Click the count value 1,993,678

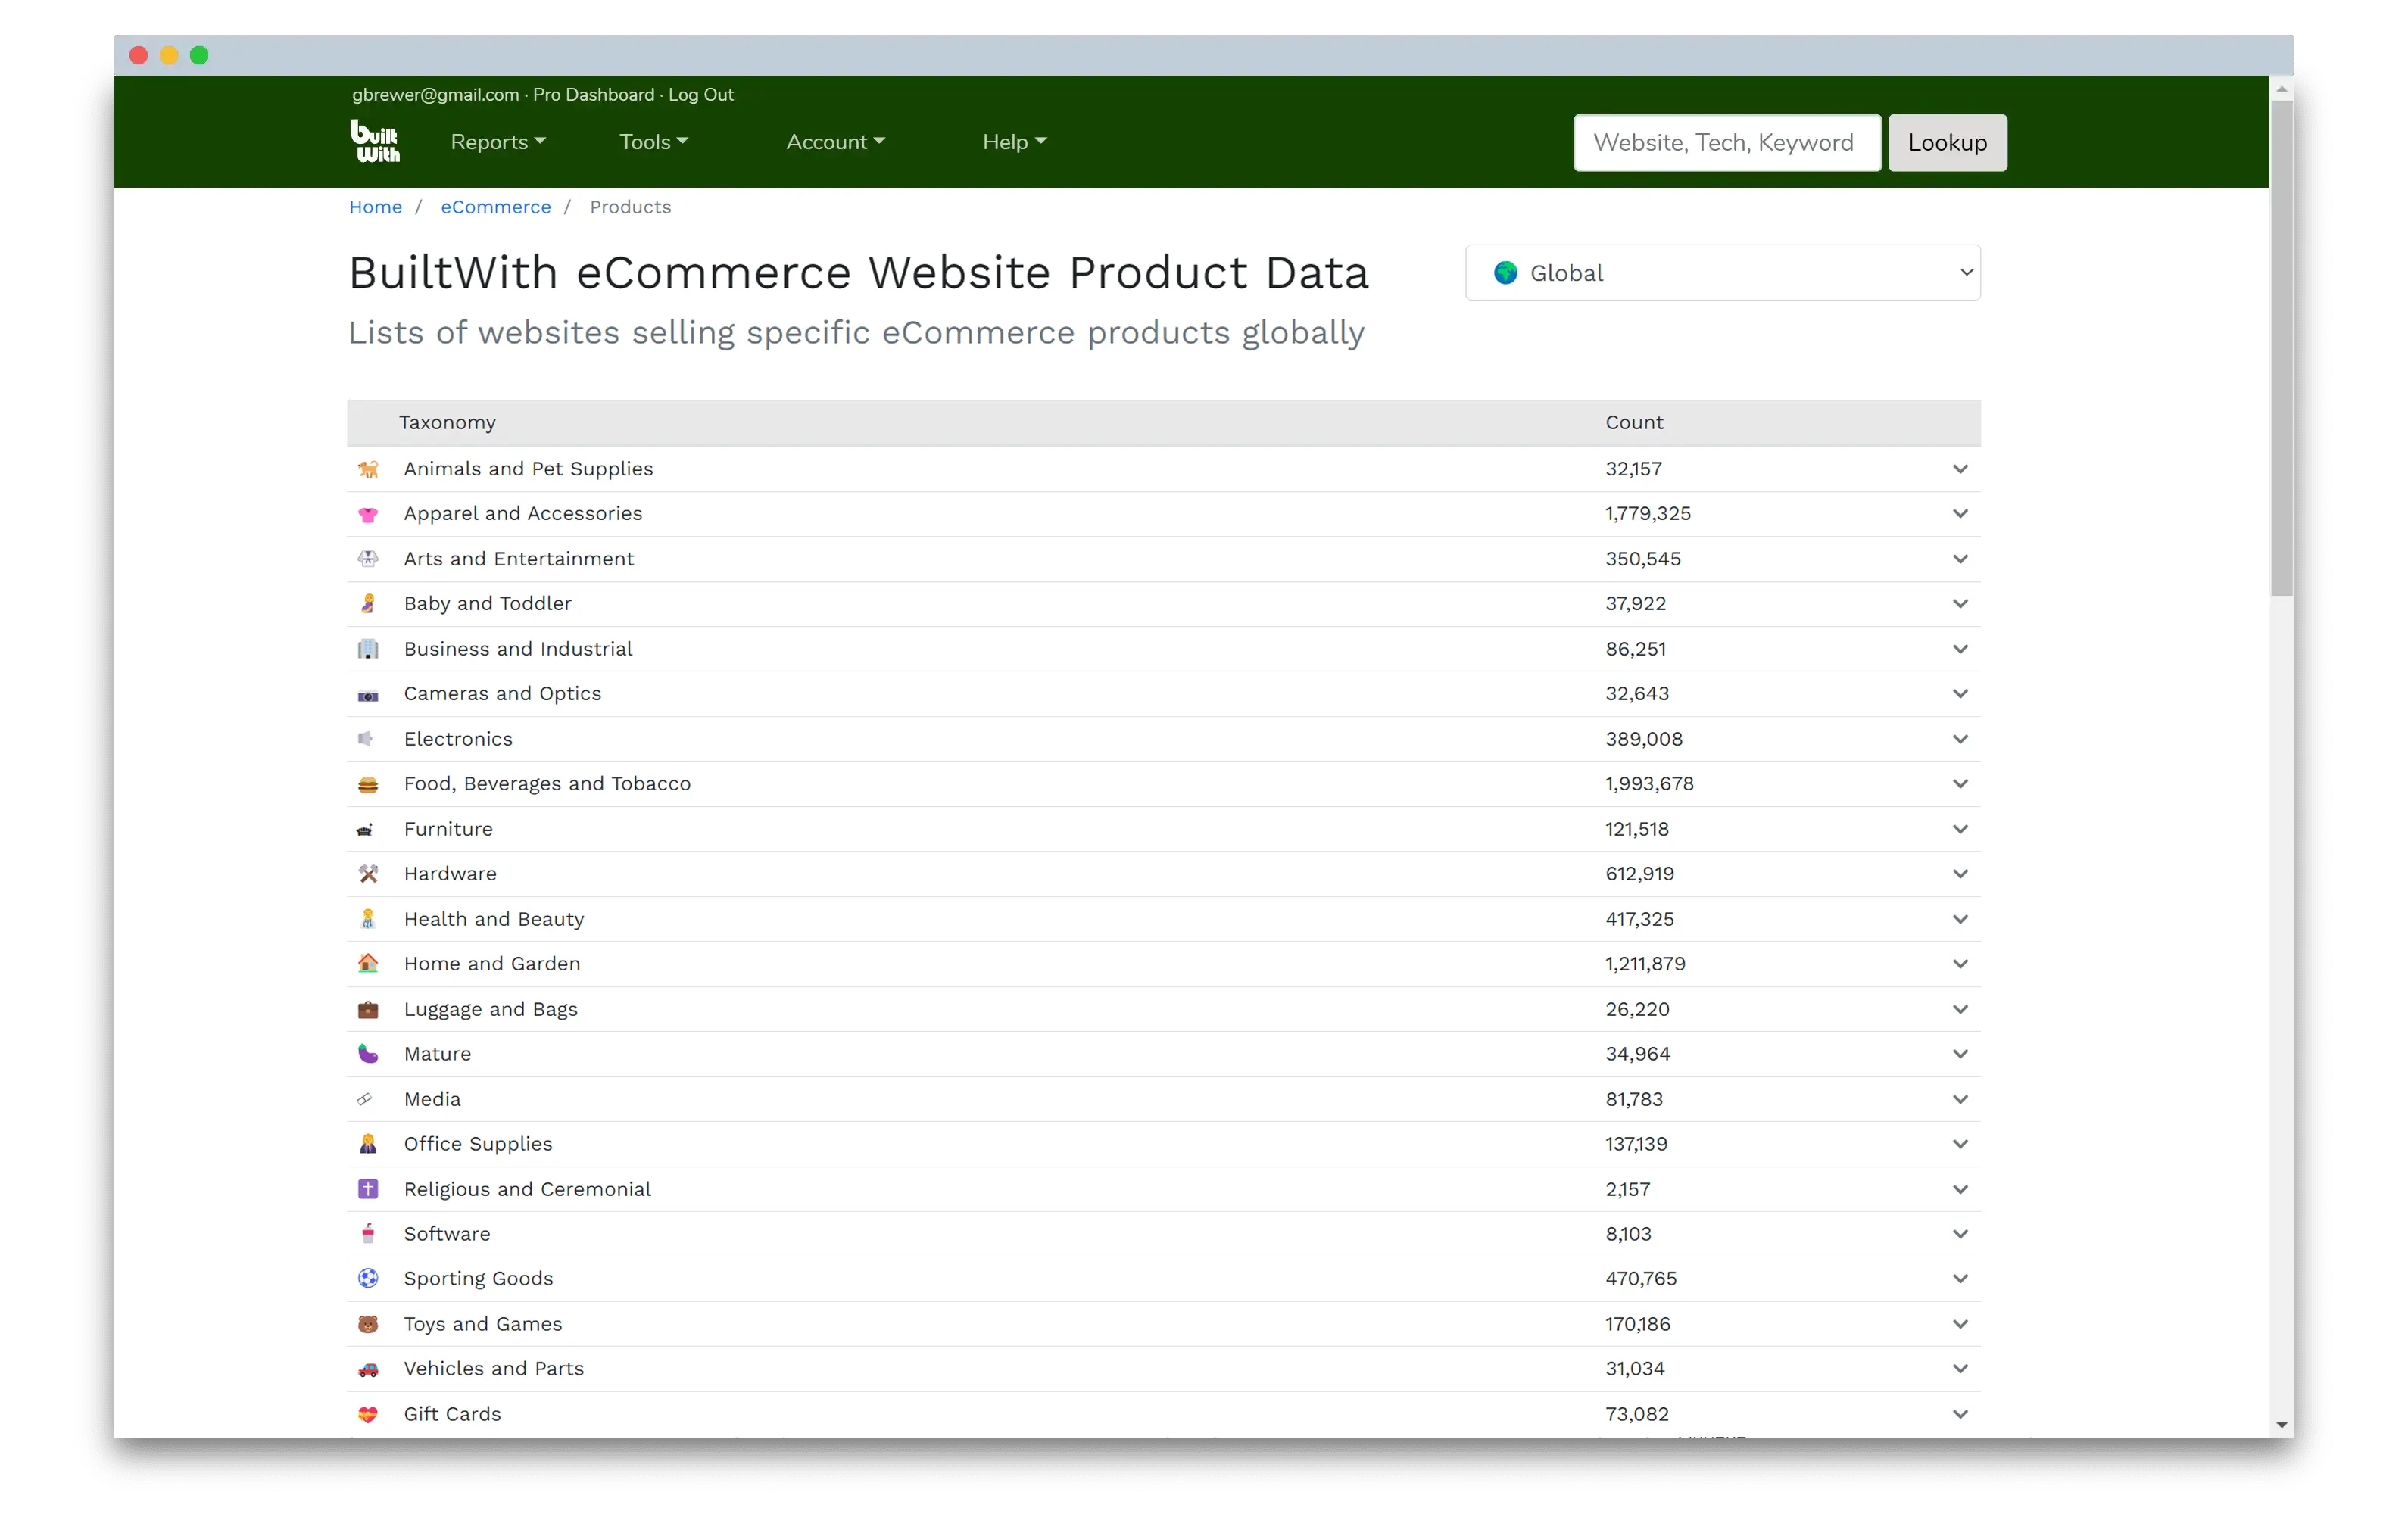click(x=1649, y=784)
